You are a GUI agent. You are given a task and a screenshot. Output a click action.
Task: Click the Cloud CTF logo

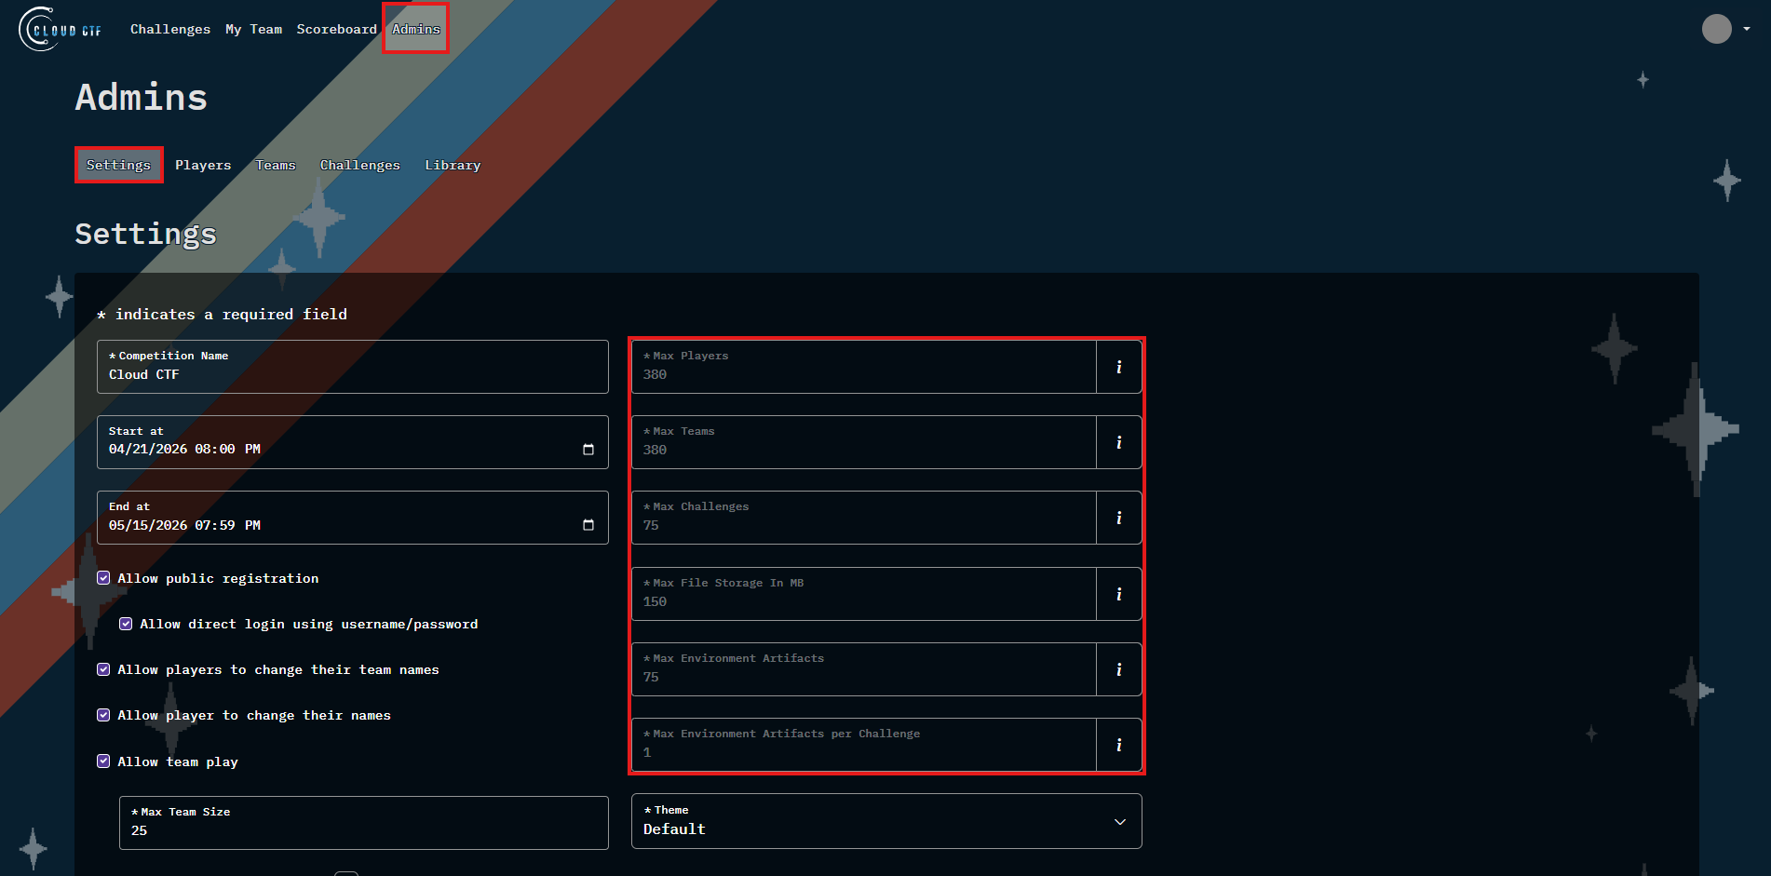coord(61,29)
